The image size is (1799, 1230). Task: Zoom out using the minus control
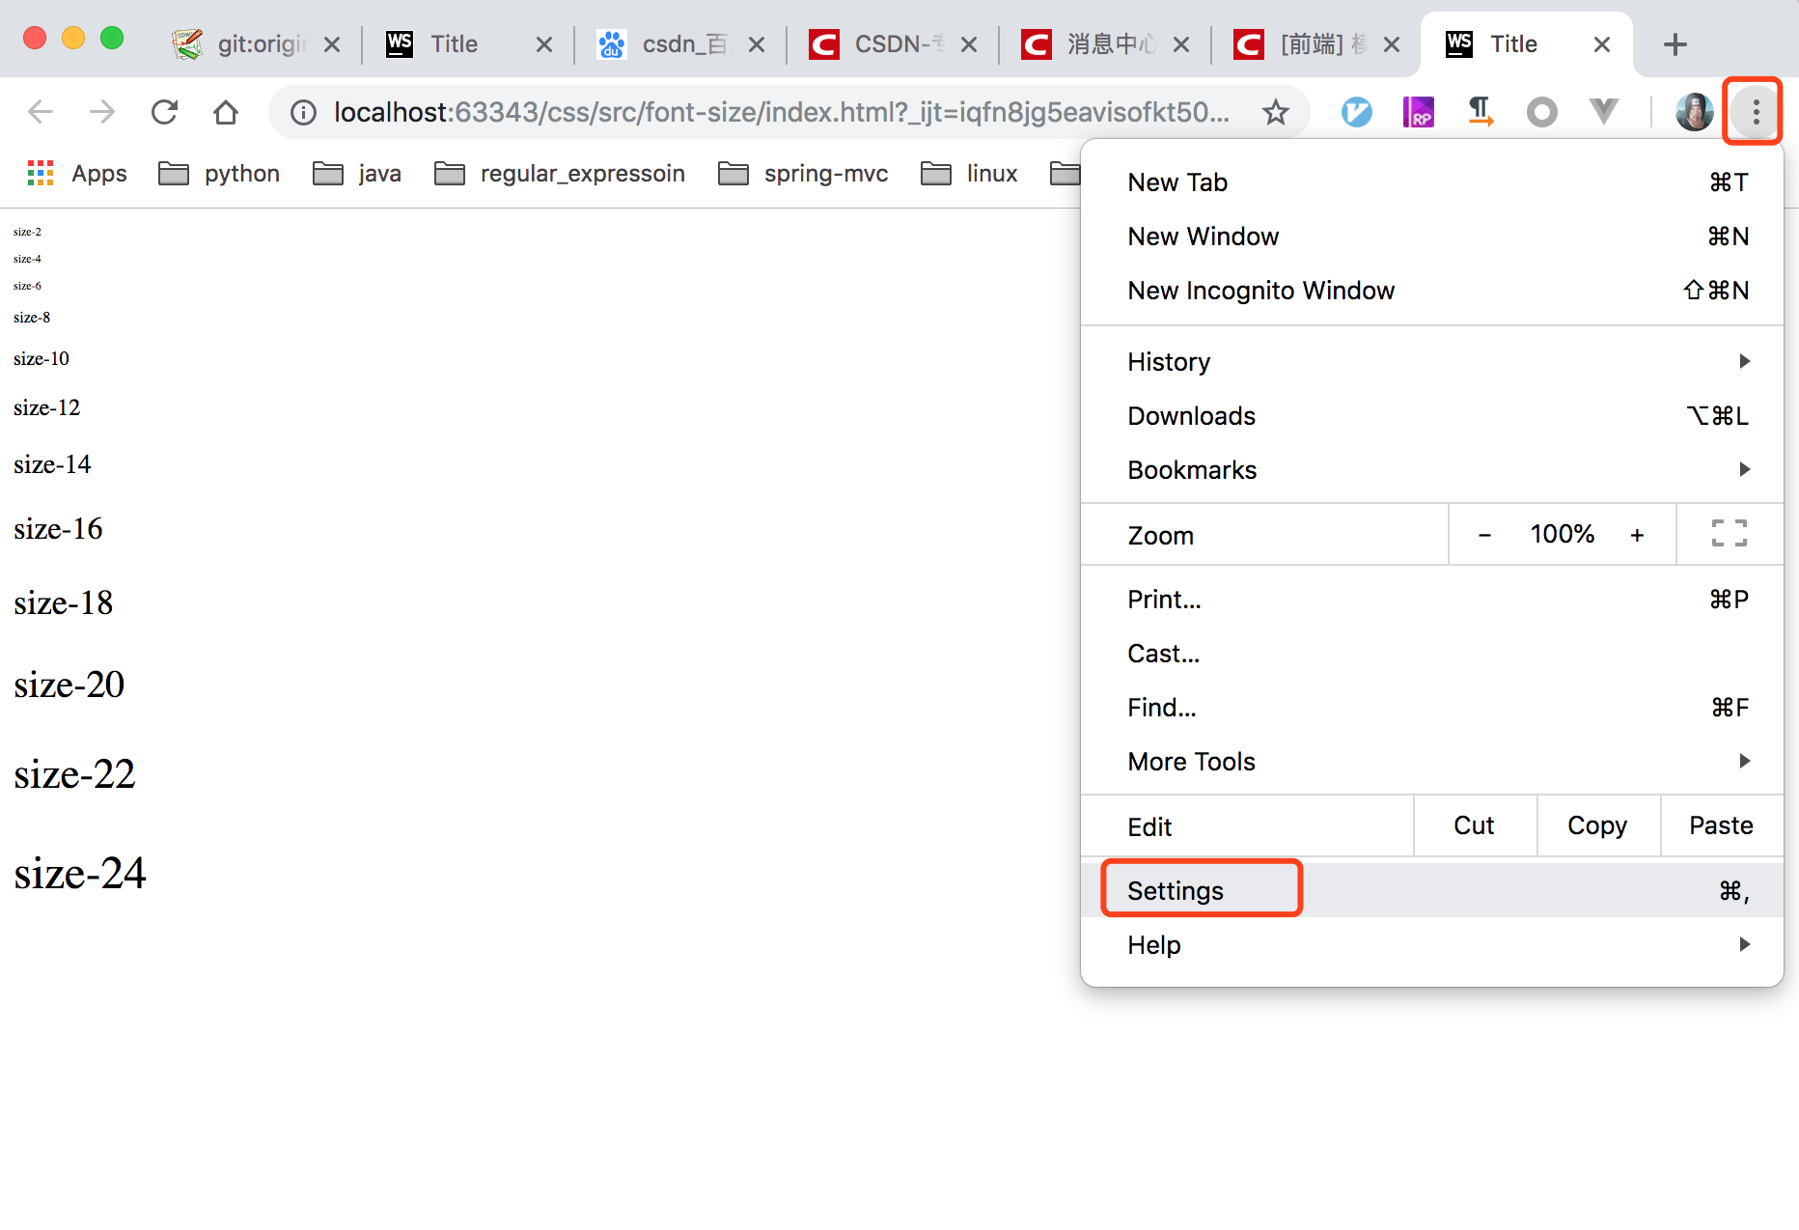click(x=1484, y=534)
